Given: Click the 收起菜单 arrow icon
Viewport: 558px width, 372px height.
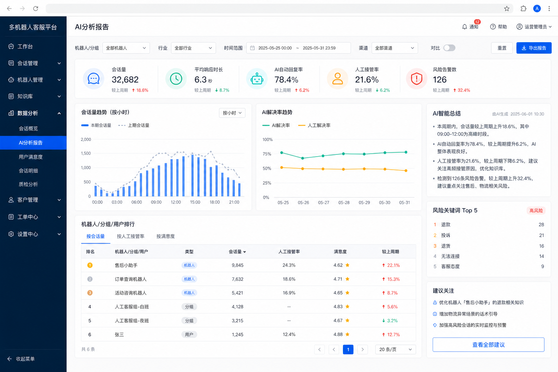Looking at the screenshot, I should point(10,359).
